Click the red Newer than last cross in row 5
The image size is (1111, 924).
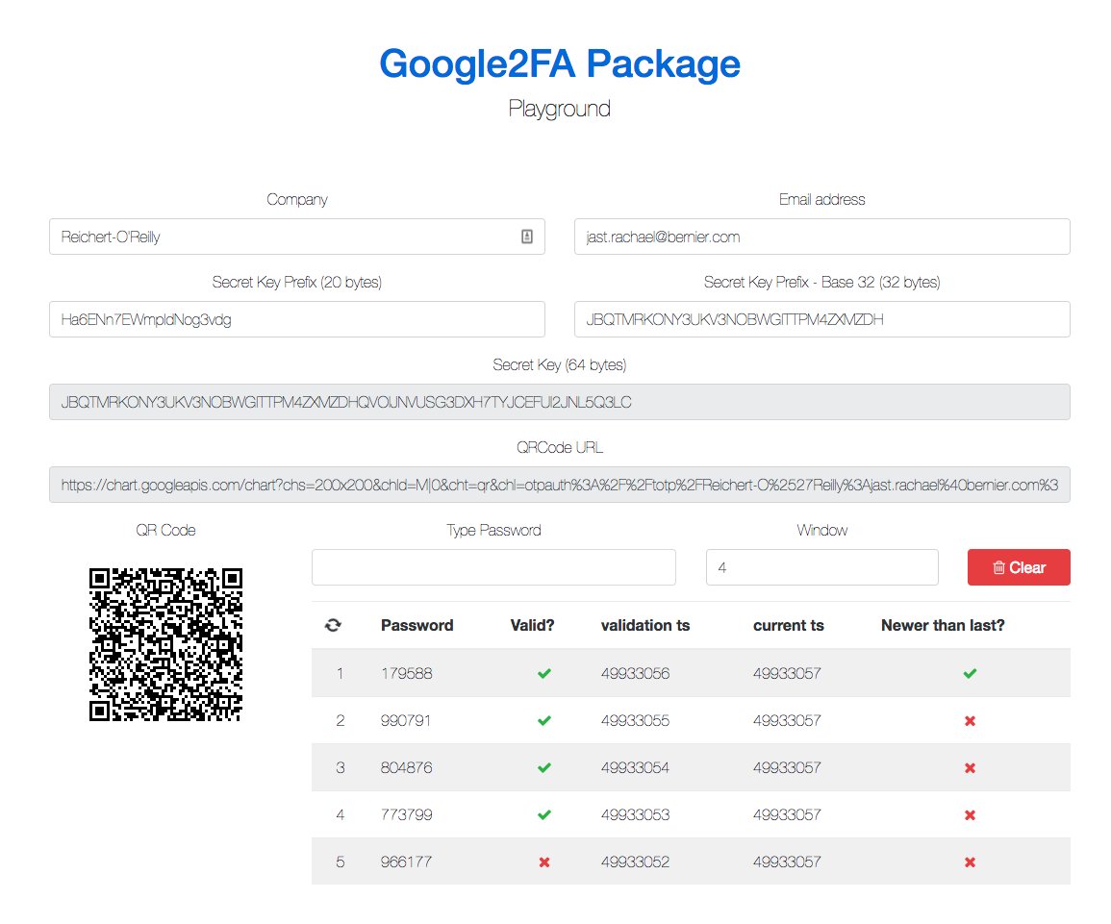click(970, 862)
